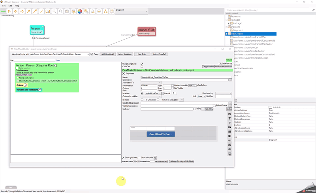Click the zoom out magnifier icon
Viewport: 316px width, 193px height.
click(60, 11)
